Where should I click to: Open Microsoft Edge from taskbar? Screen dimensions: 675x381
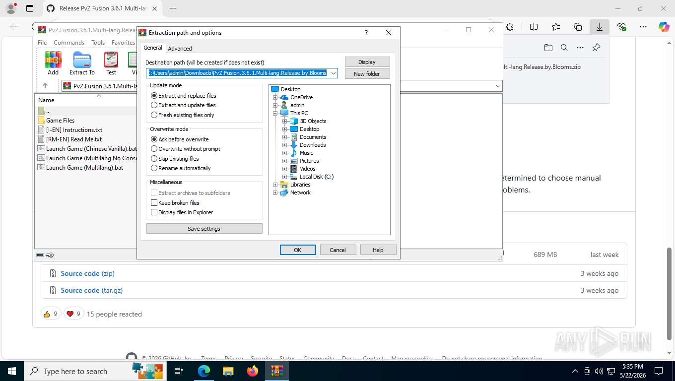(204, 371)
